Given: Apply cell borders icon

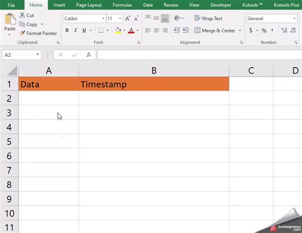Looking at the screenshot, I should [x=101, y=31].
